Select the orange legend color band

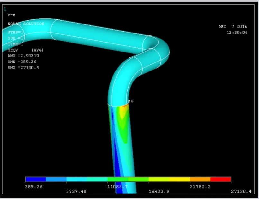pos(200,179)
